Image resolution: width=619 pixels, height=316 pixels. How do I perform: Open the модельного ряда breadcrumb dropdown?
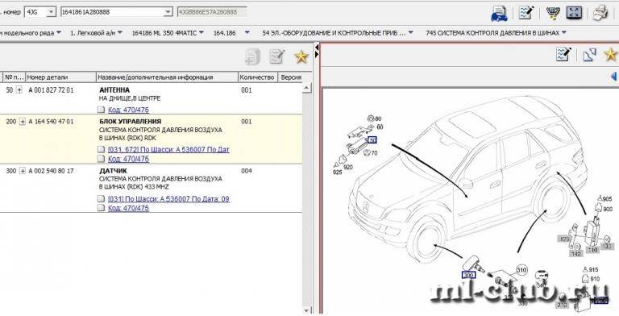click(x=59, y=32)
